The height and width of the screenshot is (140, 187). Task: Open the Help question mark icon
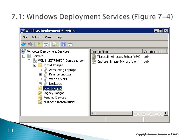click(63, 44)
